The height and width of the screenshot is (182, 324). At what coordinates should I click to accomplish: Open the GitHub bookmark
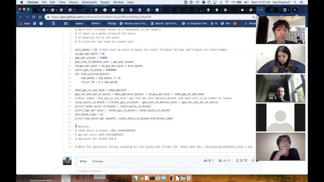click(93, 23)
